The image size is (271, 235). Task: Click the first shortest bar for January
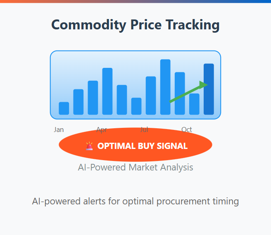[64, 108]
